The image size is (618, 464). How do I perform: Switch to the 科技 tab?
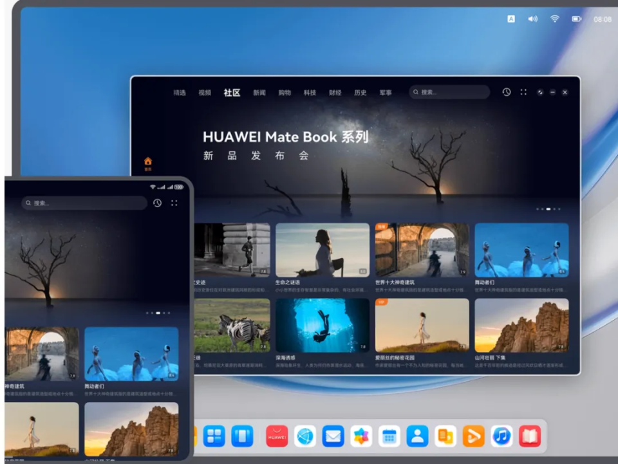[310, 93]
